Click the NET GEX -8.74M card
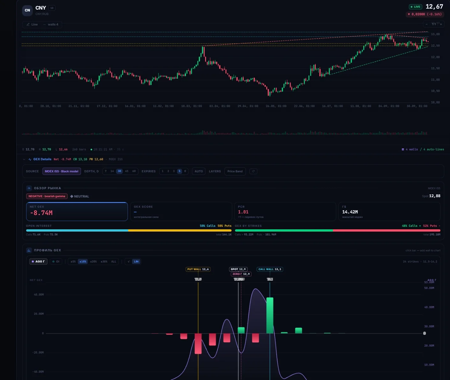Image resolution: width=450 pixels, height=380 pixels. pos(77,212)
